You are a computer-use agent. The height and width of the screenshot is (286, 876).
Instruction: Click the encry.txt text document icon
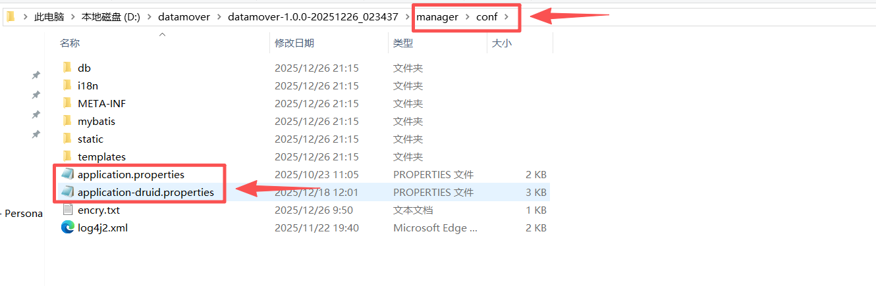pyautogui.click(x=67, y=210)
